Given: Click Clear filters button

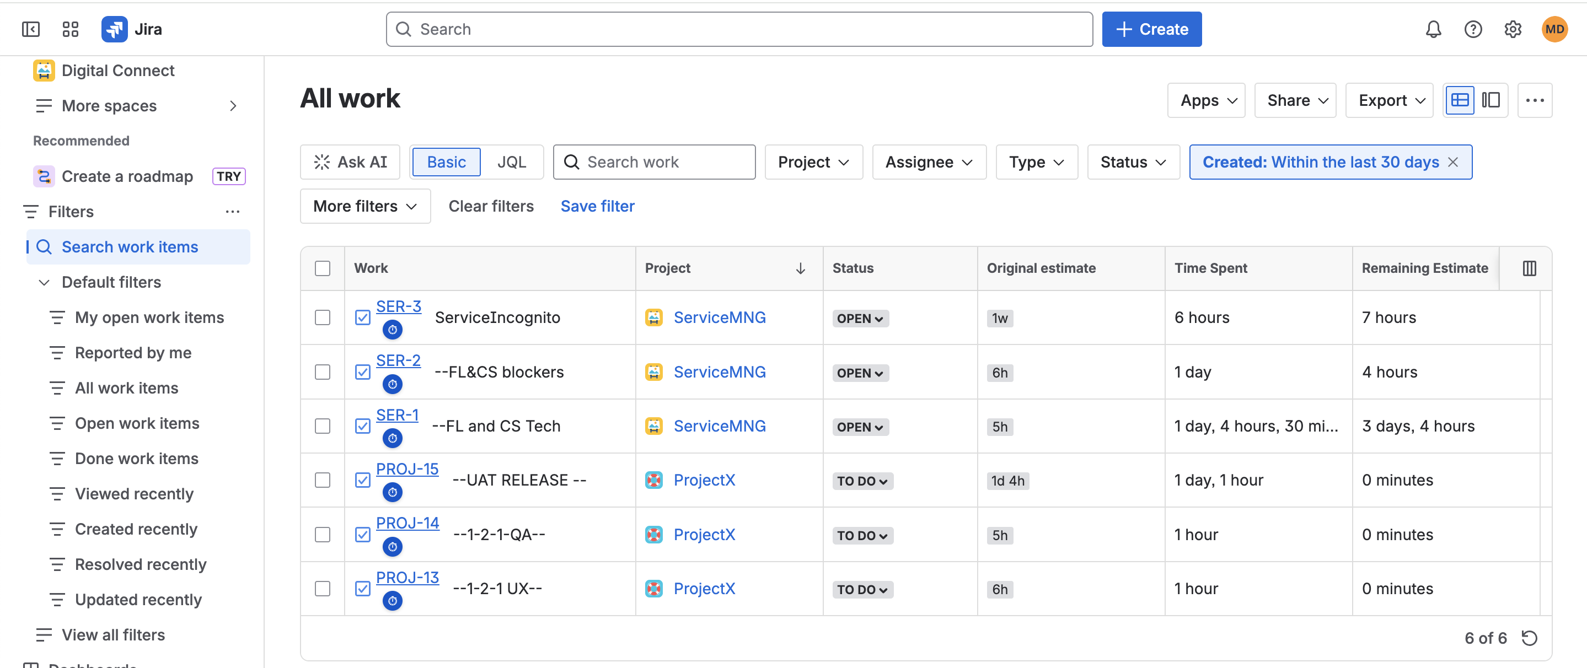Looking at the screenshot, I should pos(490,206).
